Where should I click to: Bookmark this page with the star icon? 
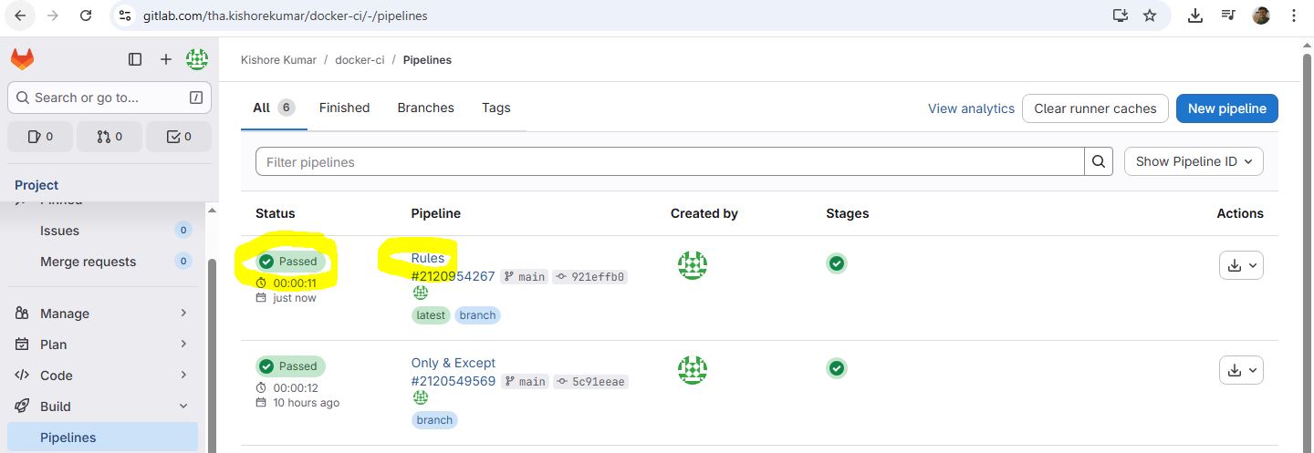coord(1150,15)
